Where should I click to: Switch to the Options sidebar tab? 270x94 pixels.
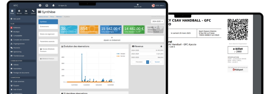(33, 12)
